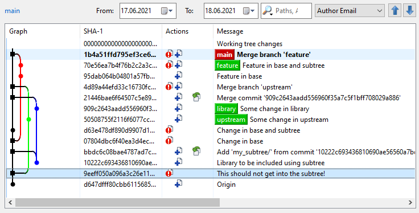Image resolution: width=419 pixels, height=213 pixels.
Task: Select 'Merge branch 'upstream'' commit message
Action: click(254, 87)
